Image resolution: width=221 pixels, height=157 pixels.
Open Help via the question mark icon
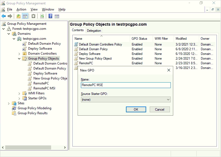click(x=51, y=16)
